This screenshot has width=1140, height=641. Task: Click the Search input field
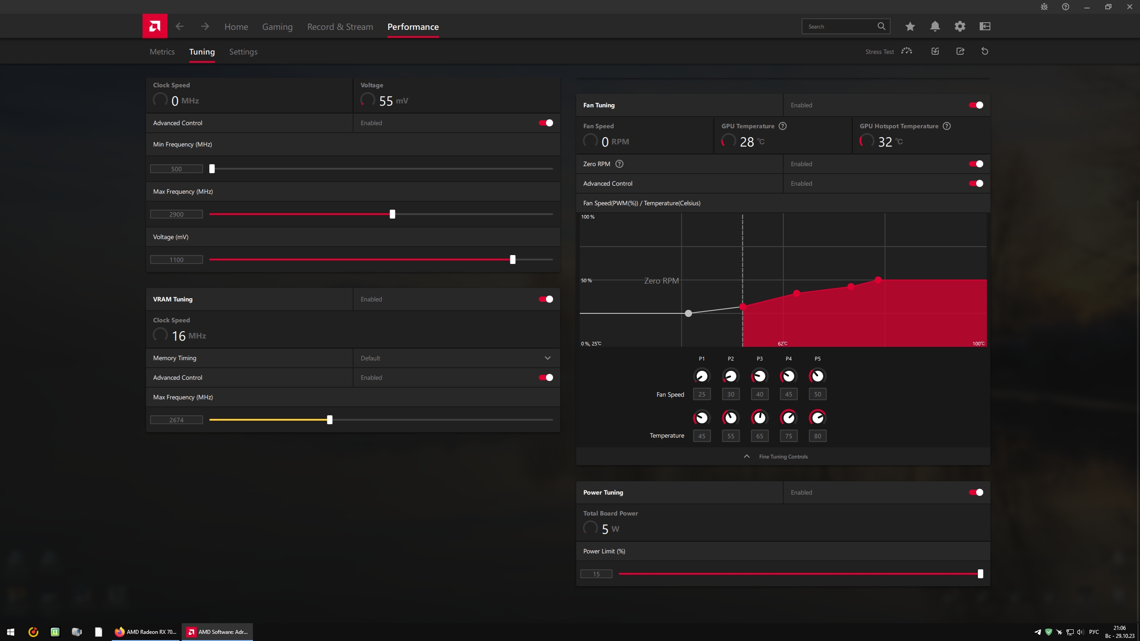pos(839,26)
